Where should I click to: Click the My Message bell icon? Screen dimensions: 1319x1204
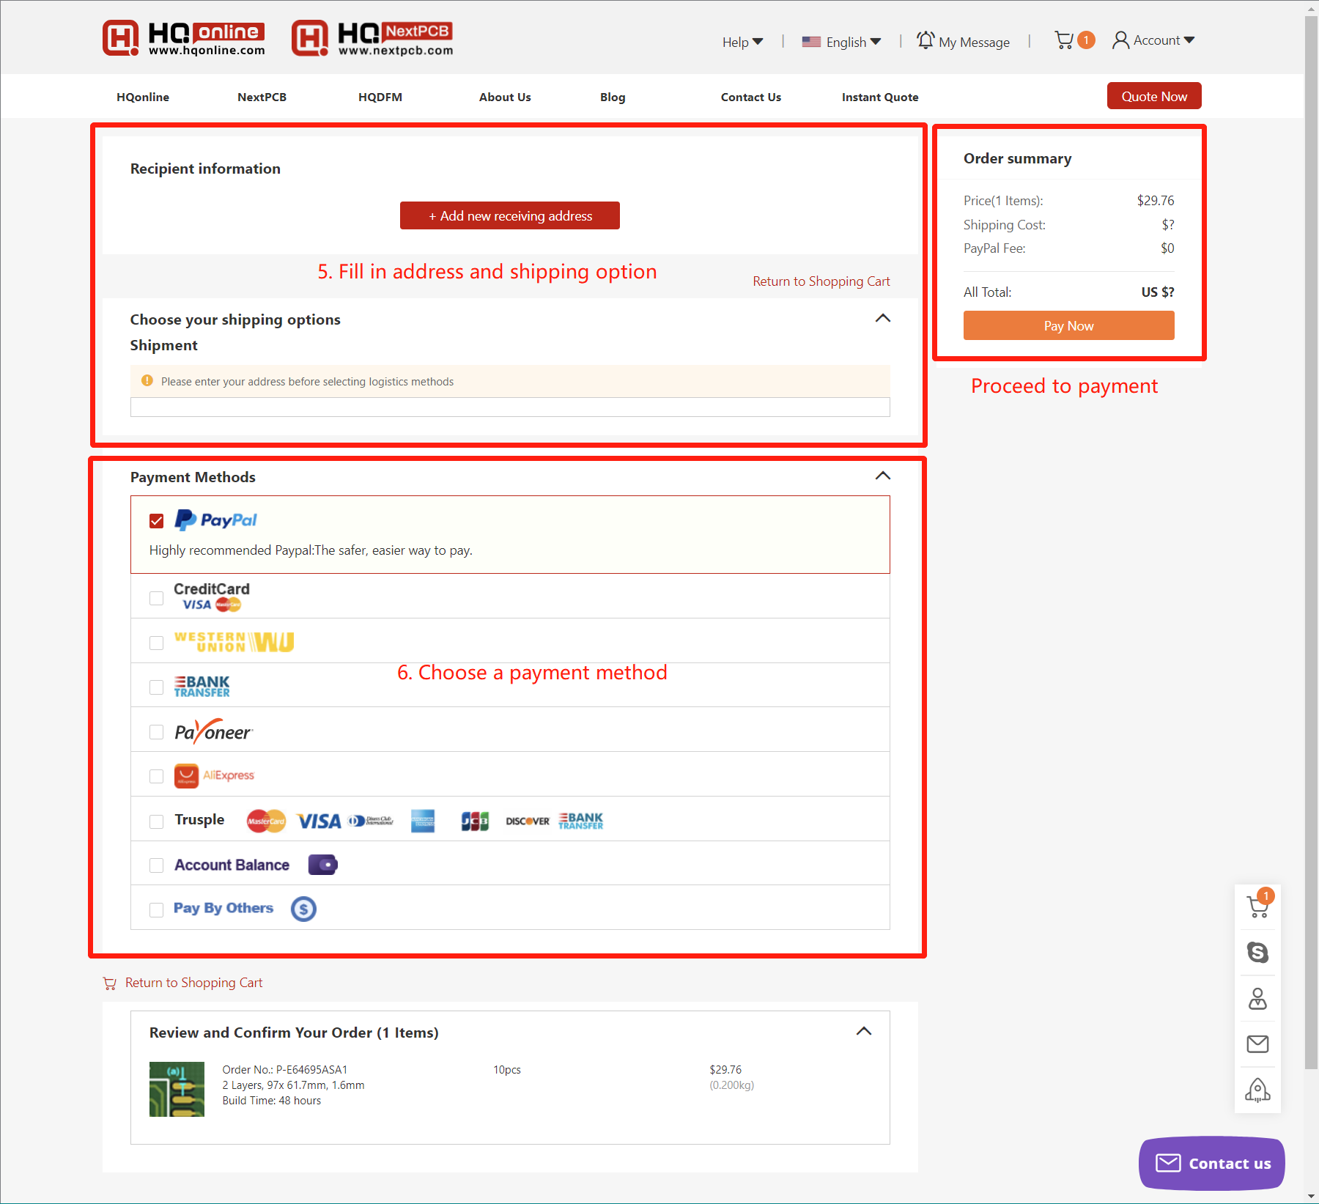(x=925, y=40)
